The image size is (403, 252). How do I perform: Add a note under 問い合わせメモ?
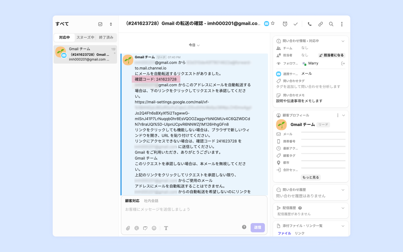(x=299, y=101)
